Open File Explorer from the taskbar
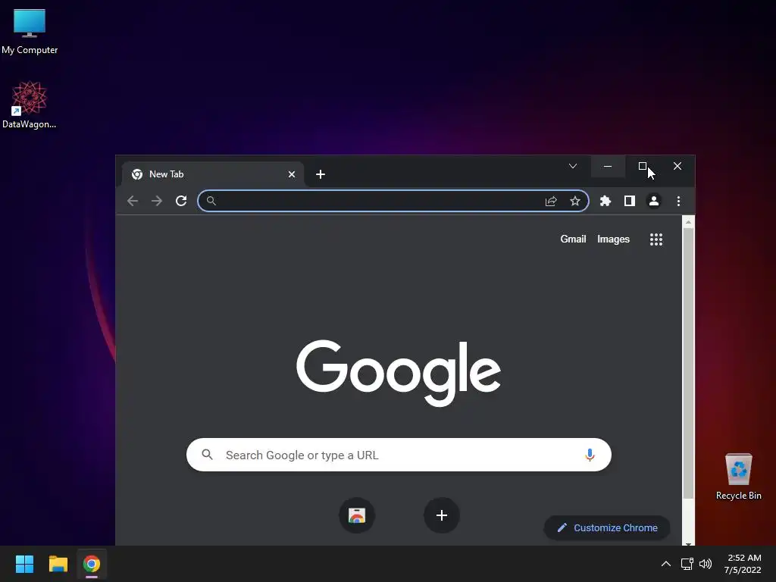Screen dimensions: 776x582 [58, 564]
